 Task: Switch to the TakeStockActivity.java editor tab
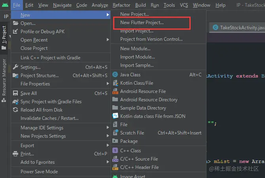tap(237, 27)
